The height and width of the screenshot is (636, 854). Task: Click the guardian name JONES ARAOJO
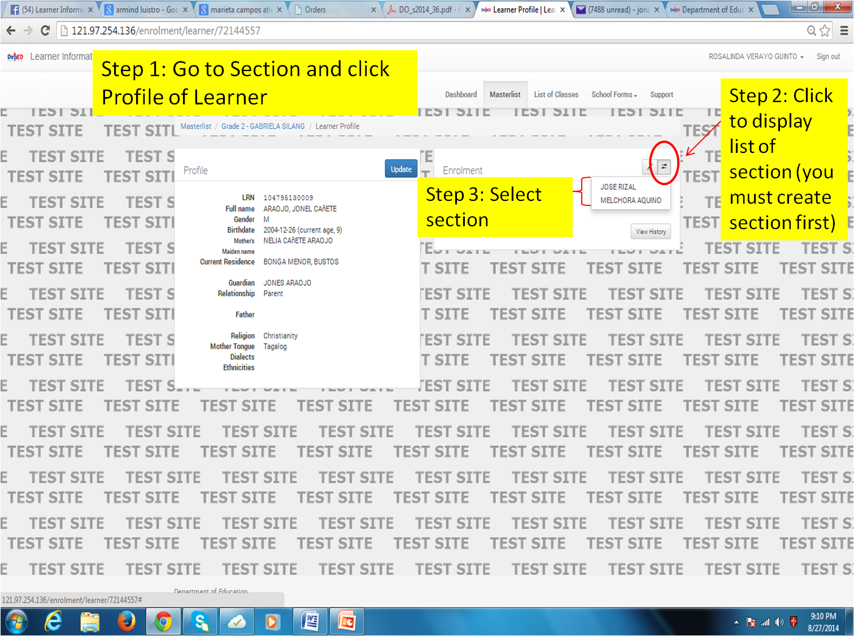coord(287,283)
